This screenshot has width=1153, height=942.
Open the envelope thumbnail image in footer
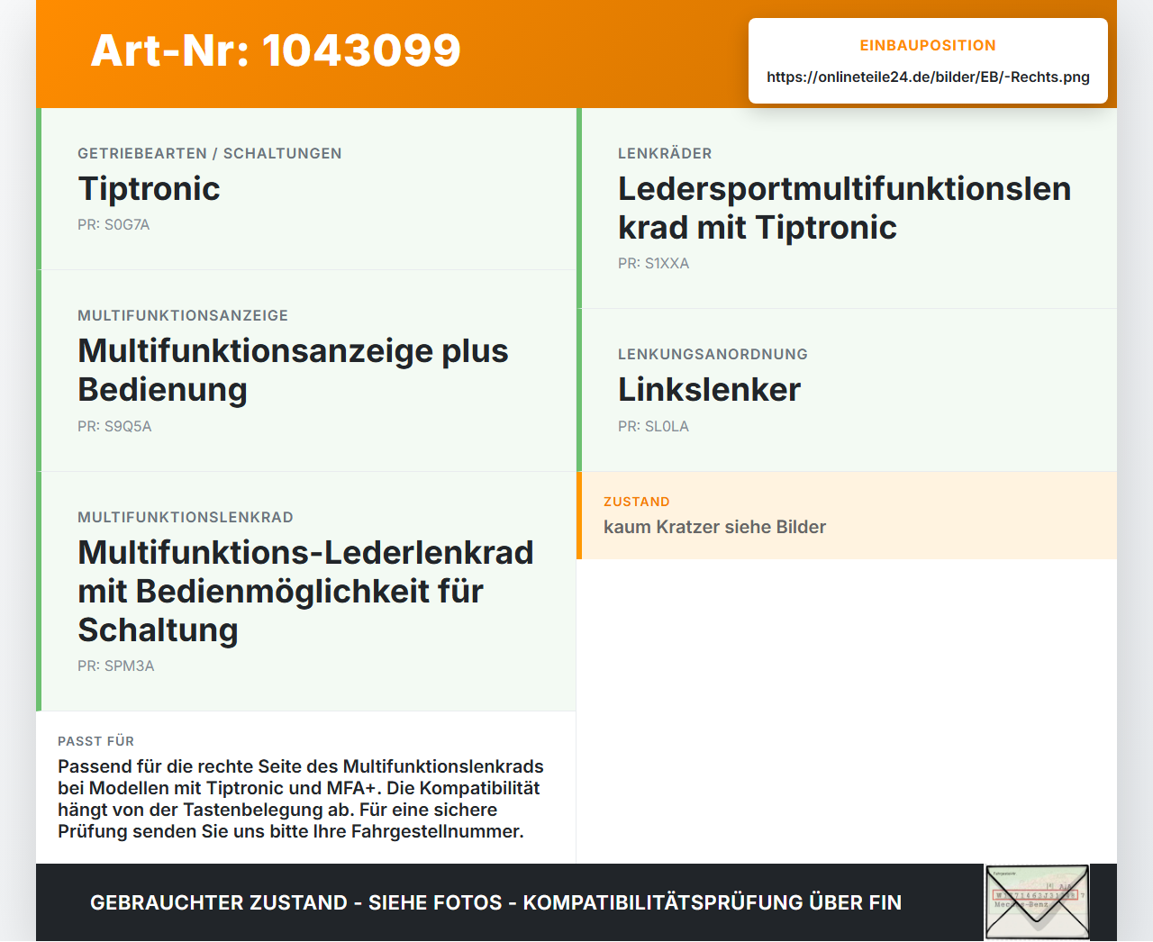coord(1037,902)
